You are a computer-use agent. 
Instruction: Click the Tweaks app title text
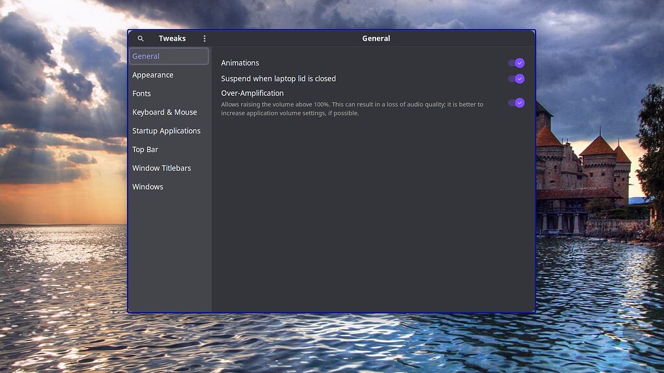172,38
